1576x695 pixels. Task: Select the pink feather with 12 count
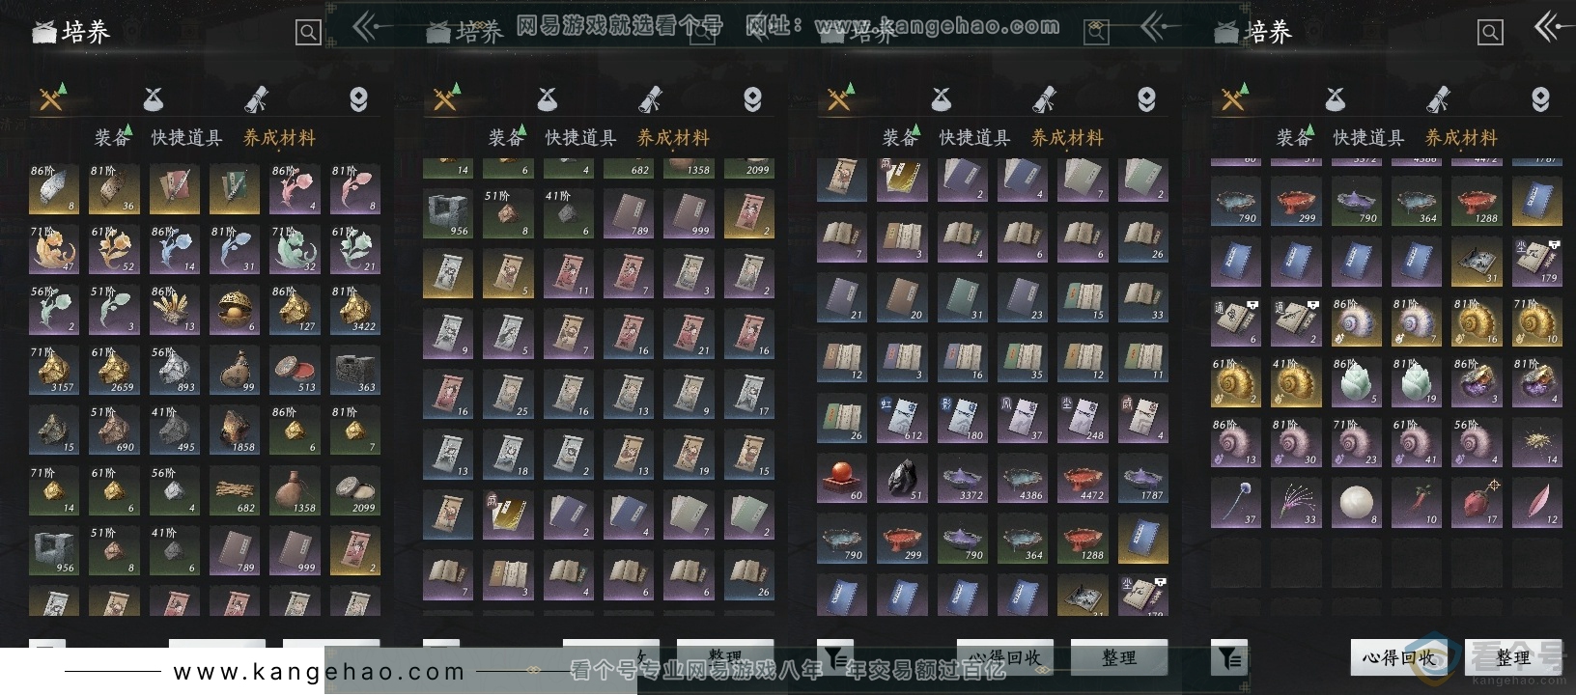[x=1536, y=503]
